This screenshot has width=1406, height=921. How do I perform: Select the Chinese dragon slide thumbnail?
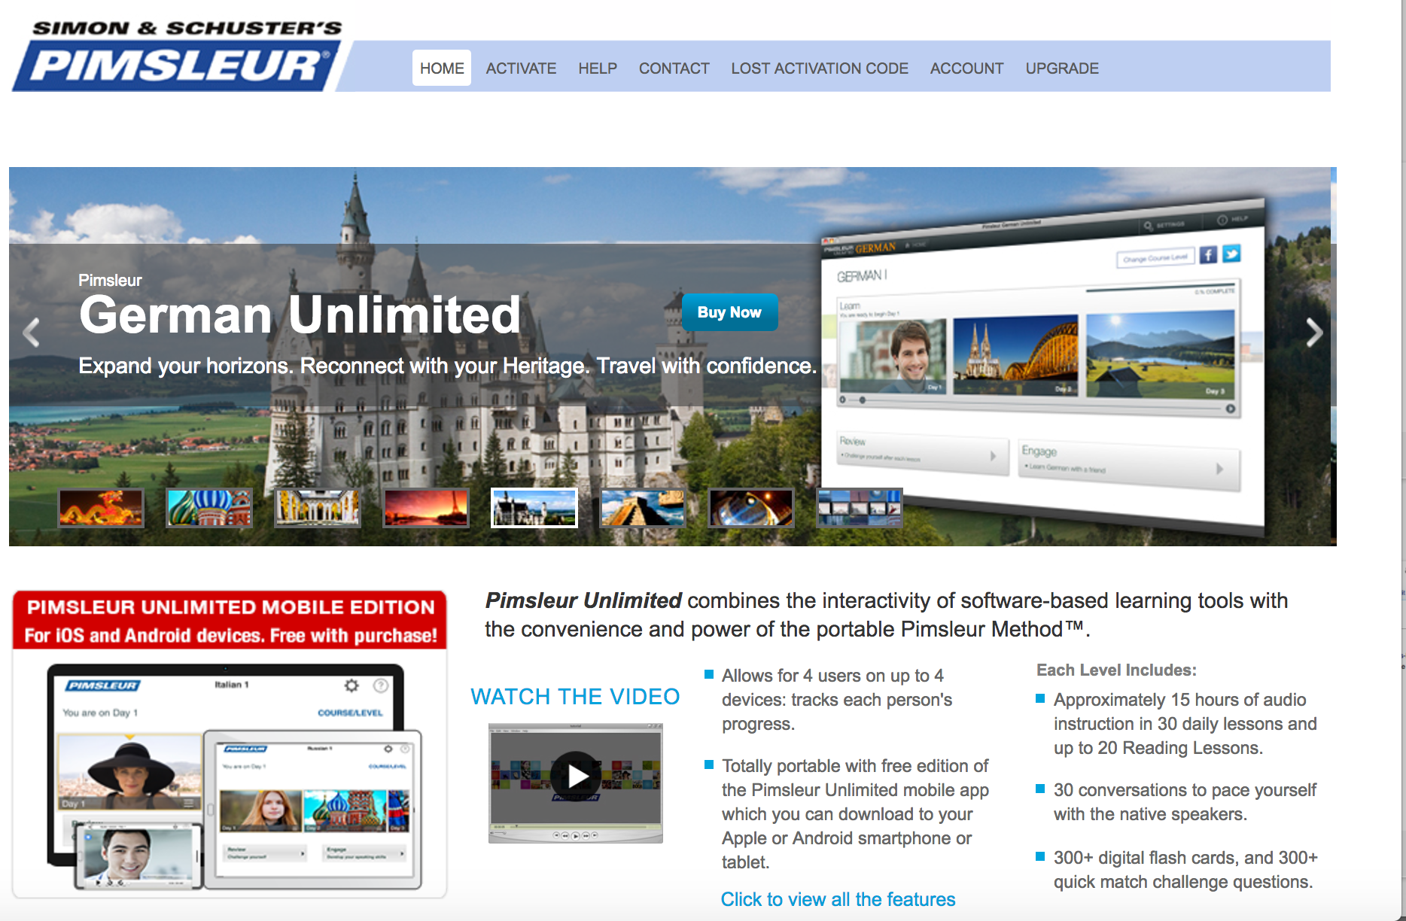(x=101, y=508)
